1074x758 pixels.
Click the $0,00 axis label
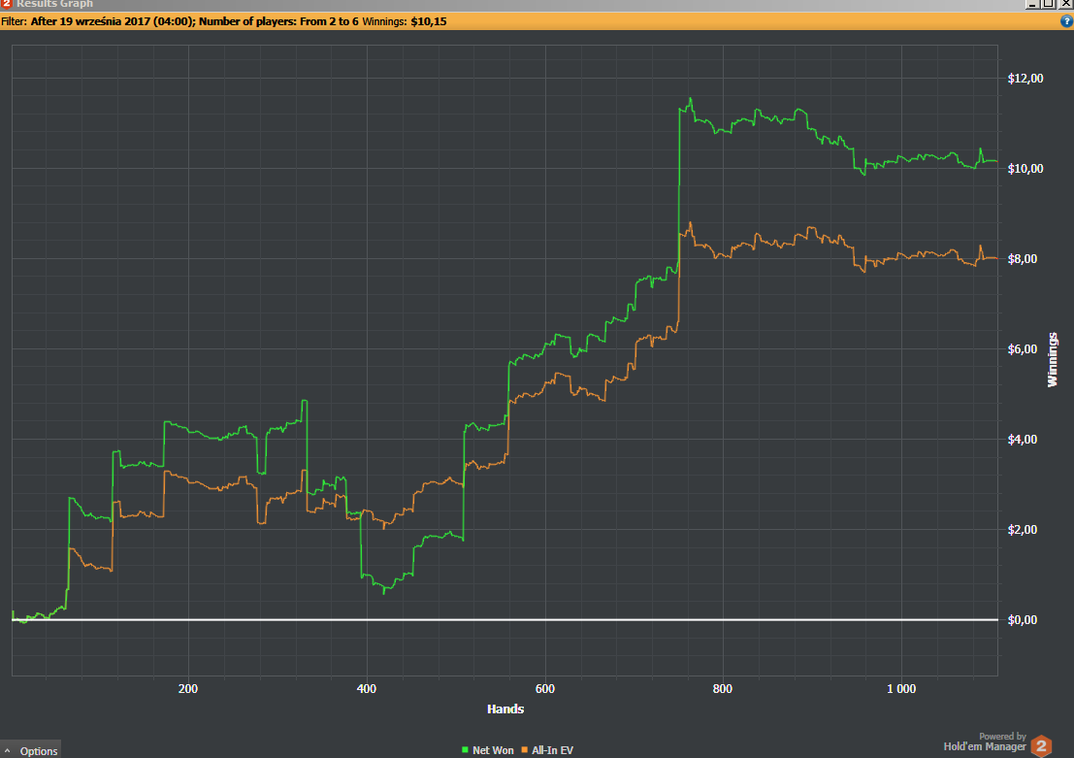coord(1022,620)
